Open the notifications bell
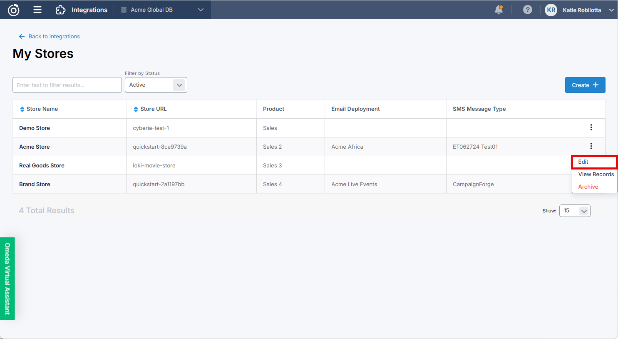 (498, 10)
